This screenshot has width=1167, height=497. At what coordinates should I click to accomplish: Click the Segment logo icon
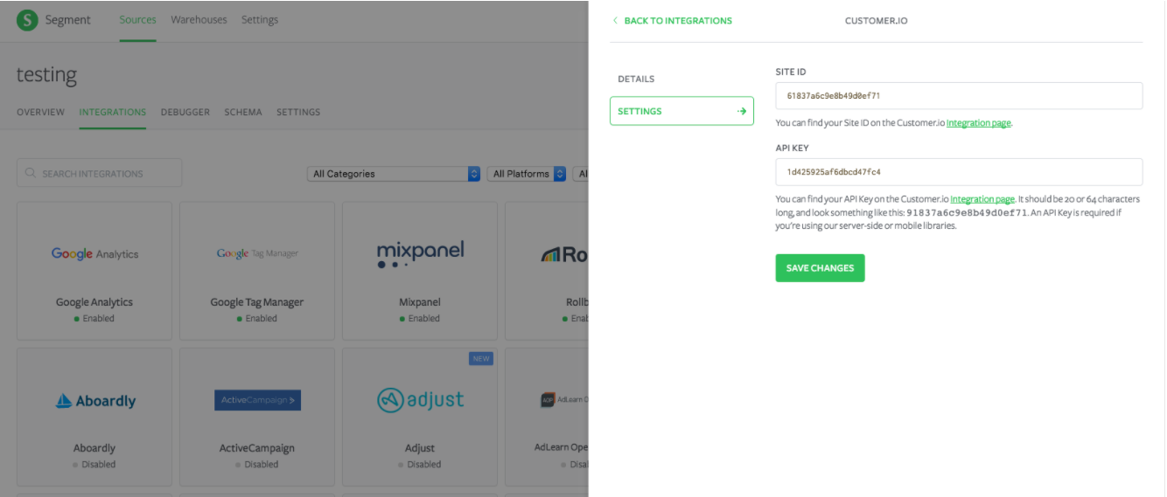27,20
